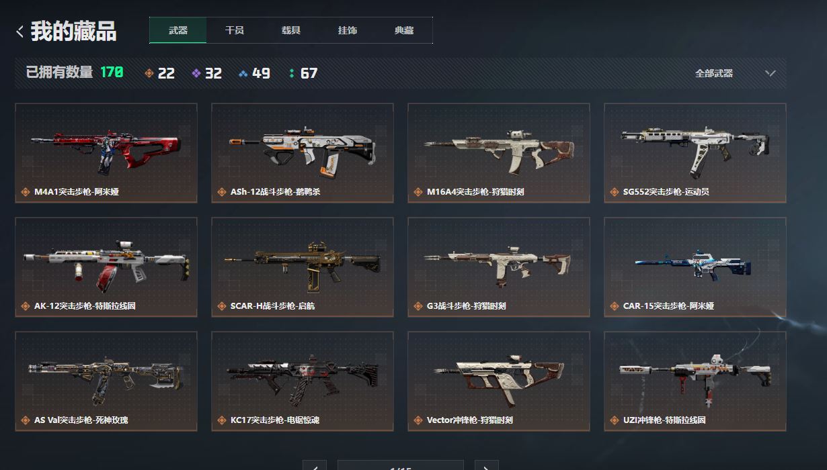
Task: Open the SCAR-H战斗步枪-启航 skin thumbnail
Action: pos(303,267)
